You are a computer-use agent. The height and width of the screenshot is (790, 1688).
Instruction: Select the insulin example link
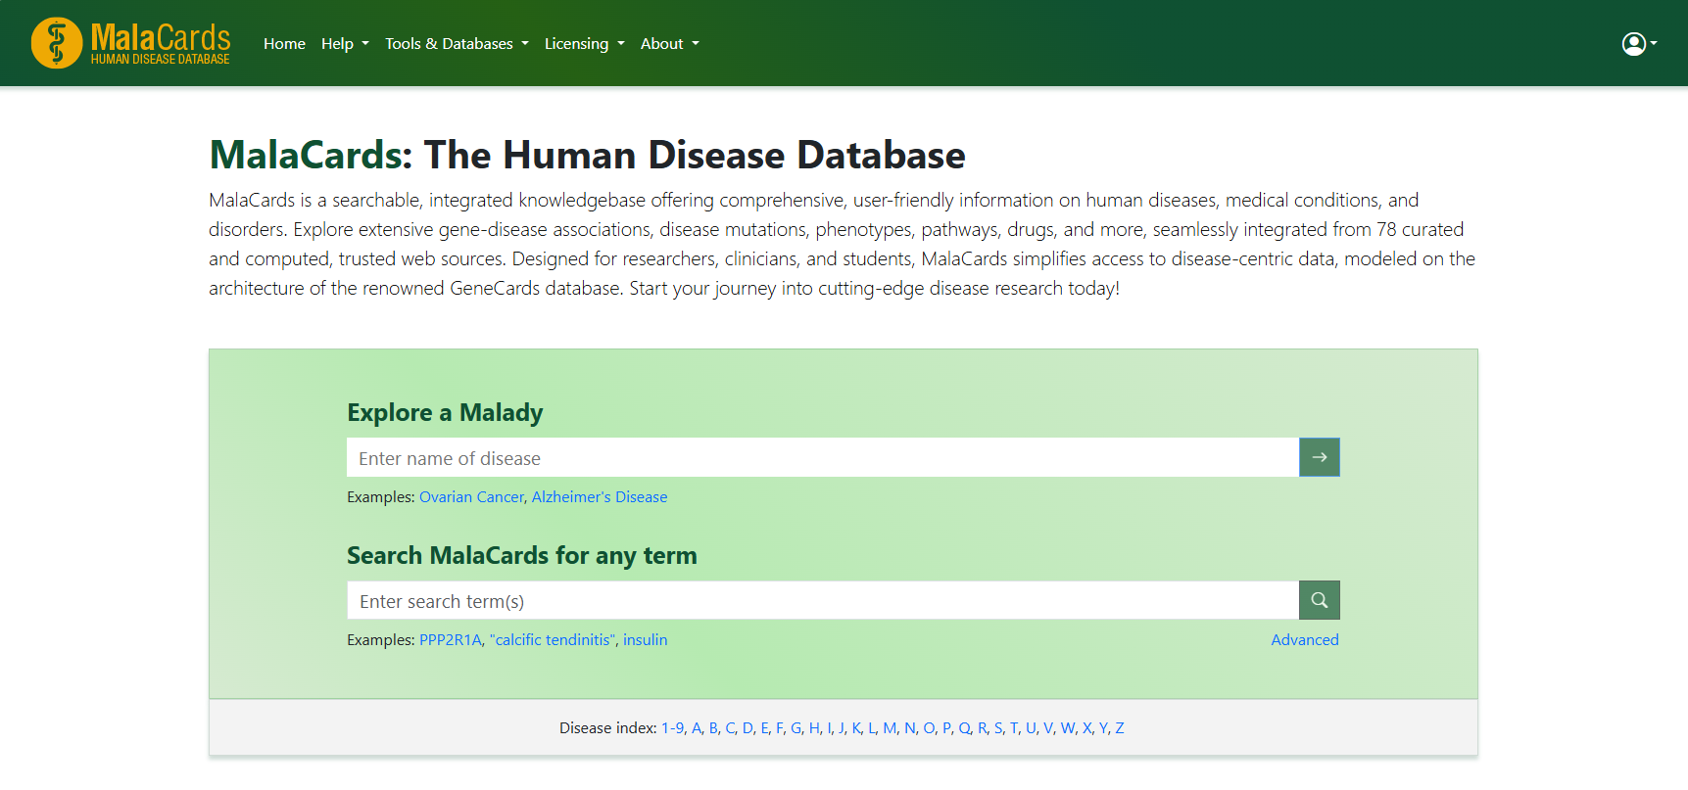(645, 639)
